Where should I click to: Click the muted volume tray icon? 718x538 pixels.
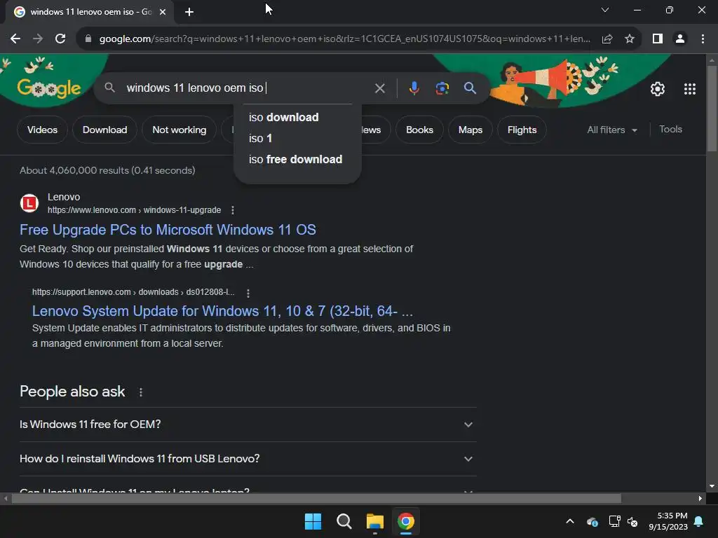pos(633,521)
